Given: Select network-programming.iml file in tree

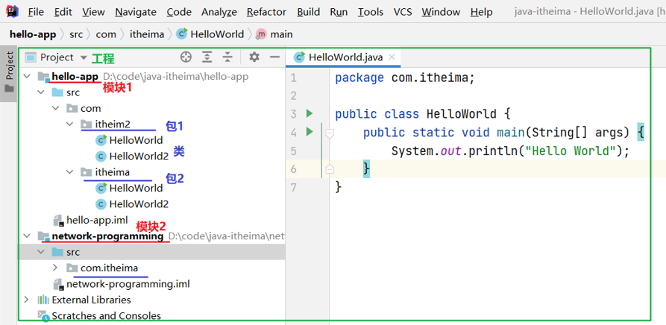Looking at the screenshot, I should (x=128, y=284).
